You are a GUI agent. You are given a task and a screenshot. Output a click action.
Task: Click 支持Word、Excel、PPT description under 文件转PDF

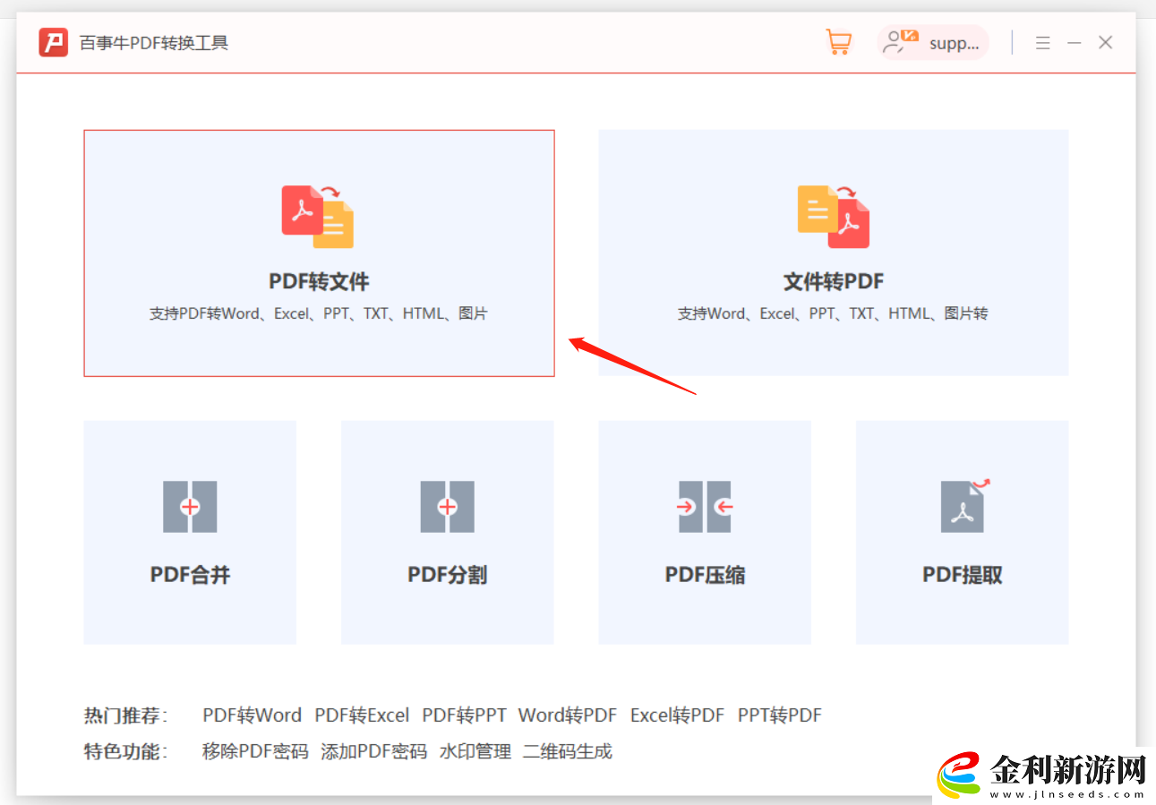pos(833,313)
